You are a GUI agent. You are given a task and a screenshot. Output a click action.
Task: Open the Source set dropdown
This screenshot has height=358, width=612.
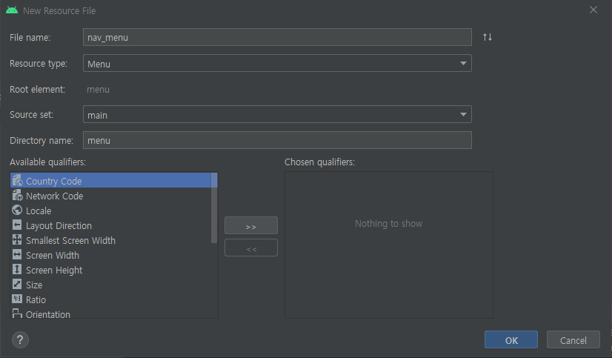tap(277, 114)
